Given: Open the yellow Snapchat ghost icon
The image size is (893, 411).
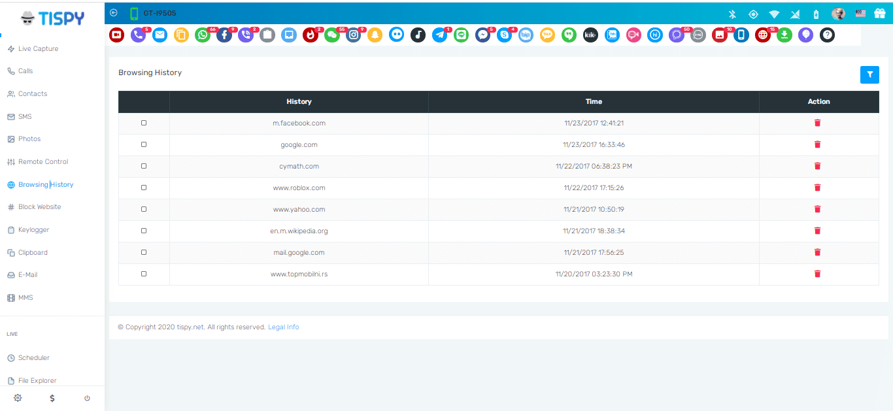Looking at the screenshot, I should pos(375,35).
